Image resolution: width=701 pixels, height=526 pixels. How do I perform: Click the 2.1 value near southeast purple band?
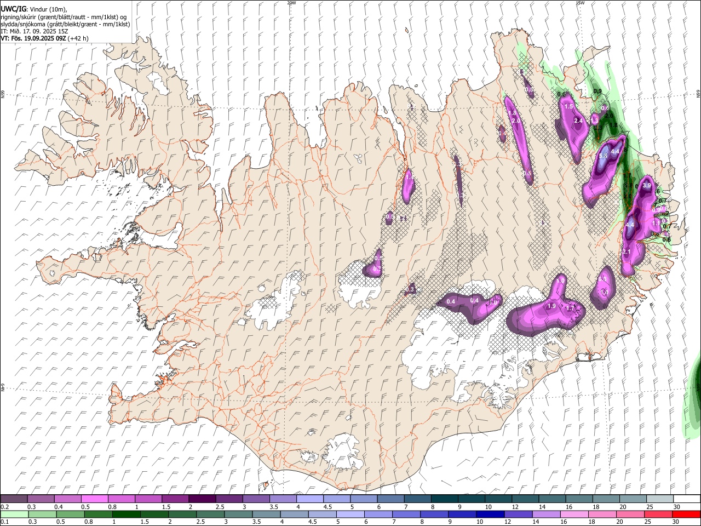click(x=627, y=251)
